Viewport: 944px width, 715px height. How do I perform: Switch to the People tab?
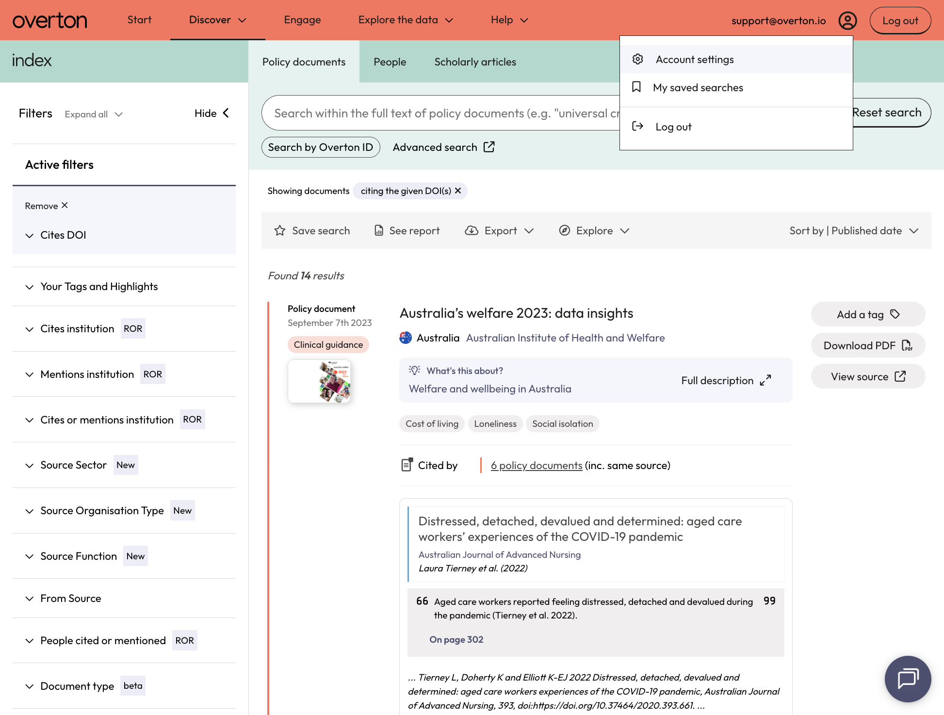coord(390,62)
